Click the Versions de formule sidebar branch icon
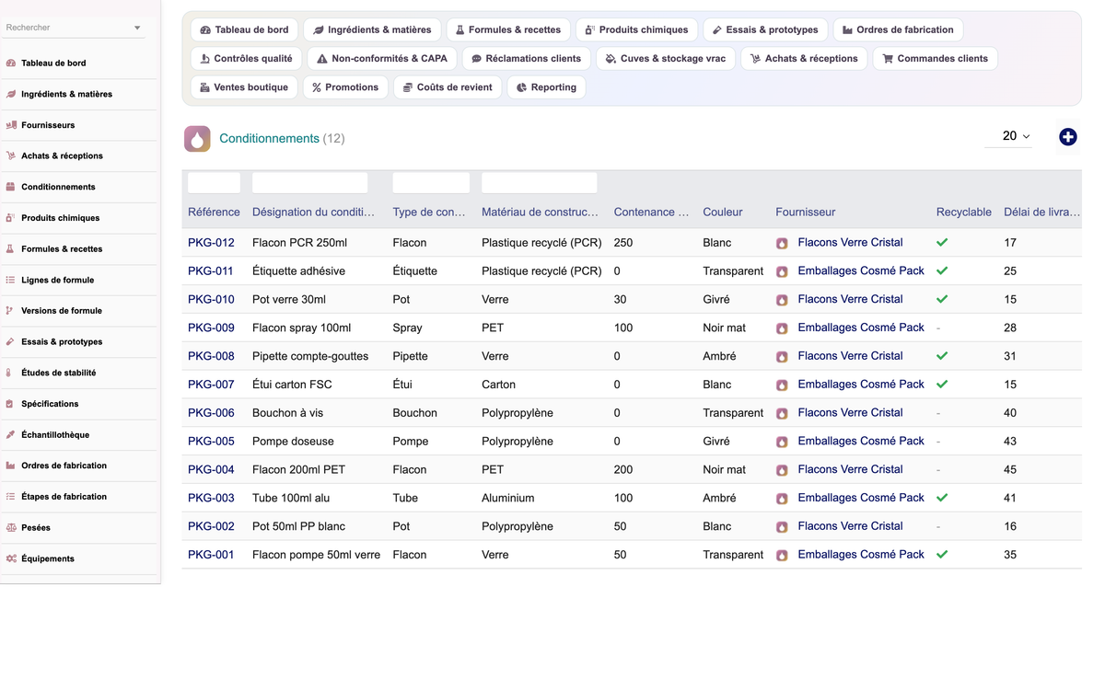Viewport: 1105px width, 690px height. pos(11,311)
